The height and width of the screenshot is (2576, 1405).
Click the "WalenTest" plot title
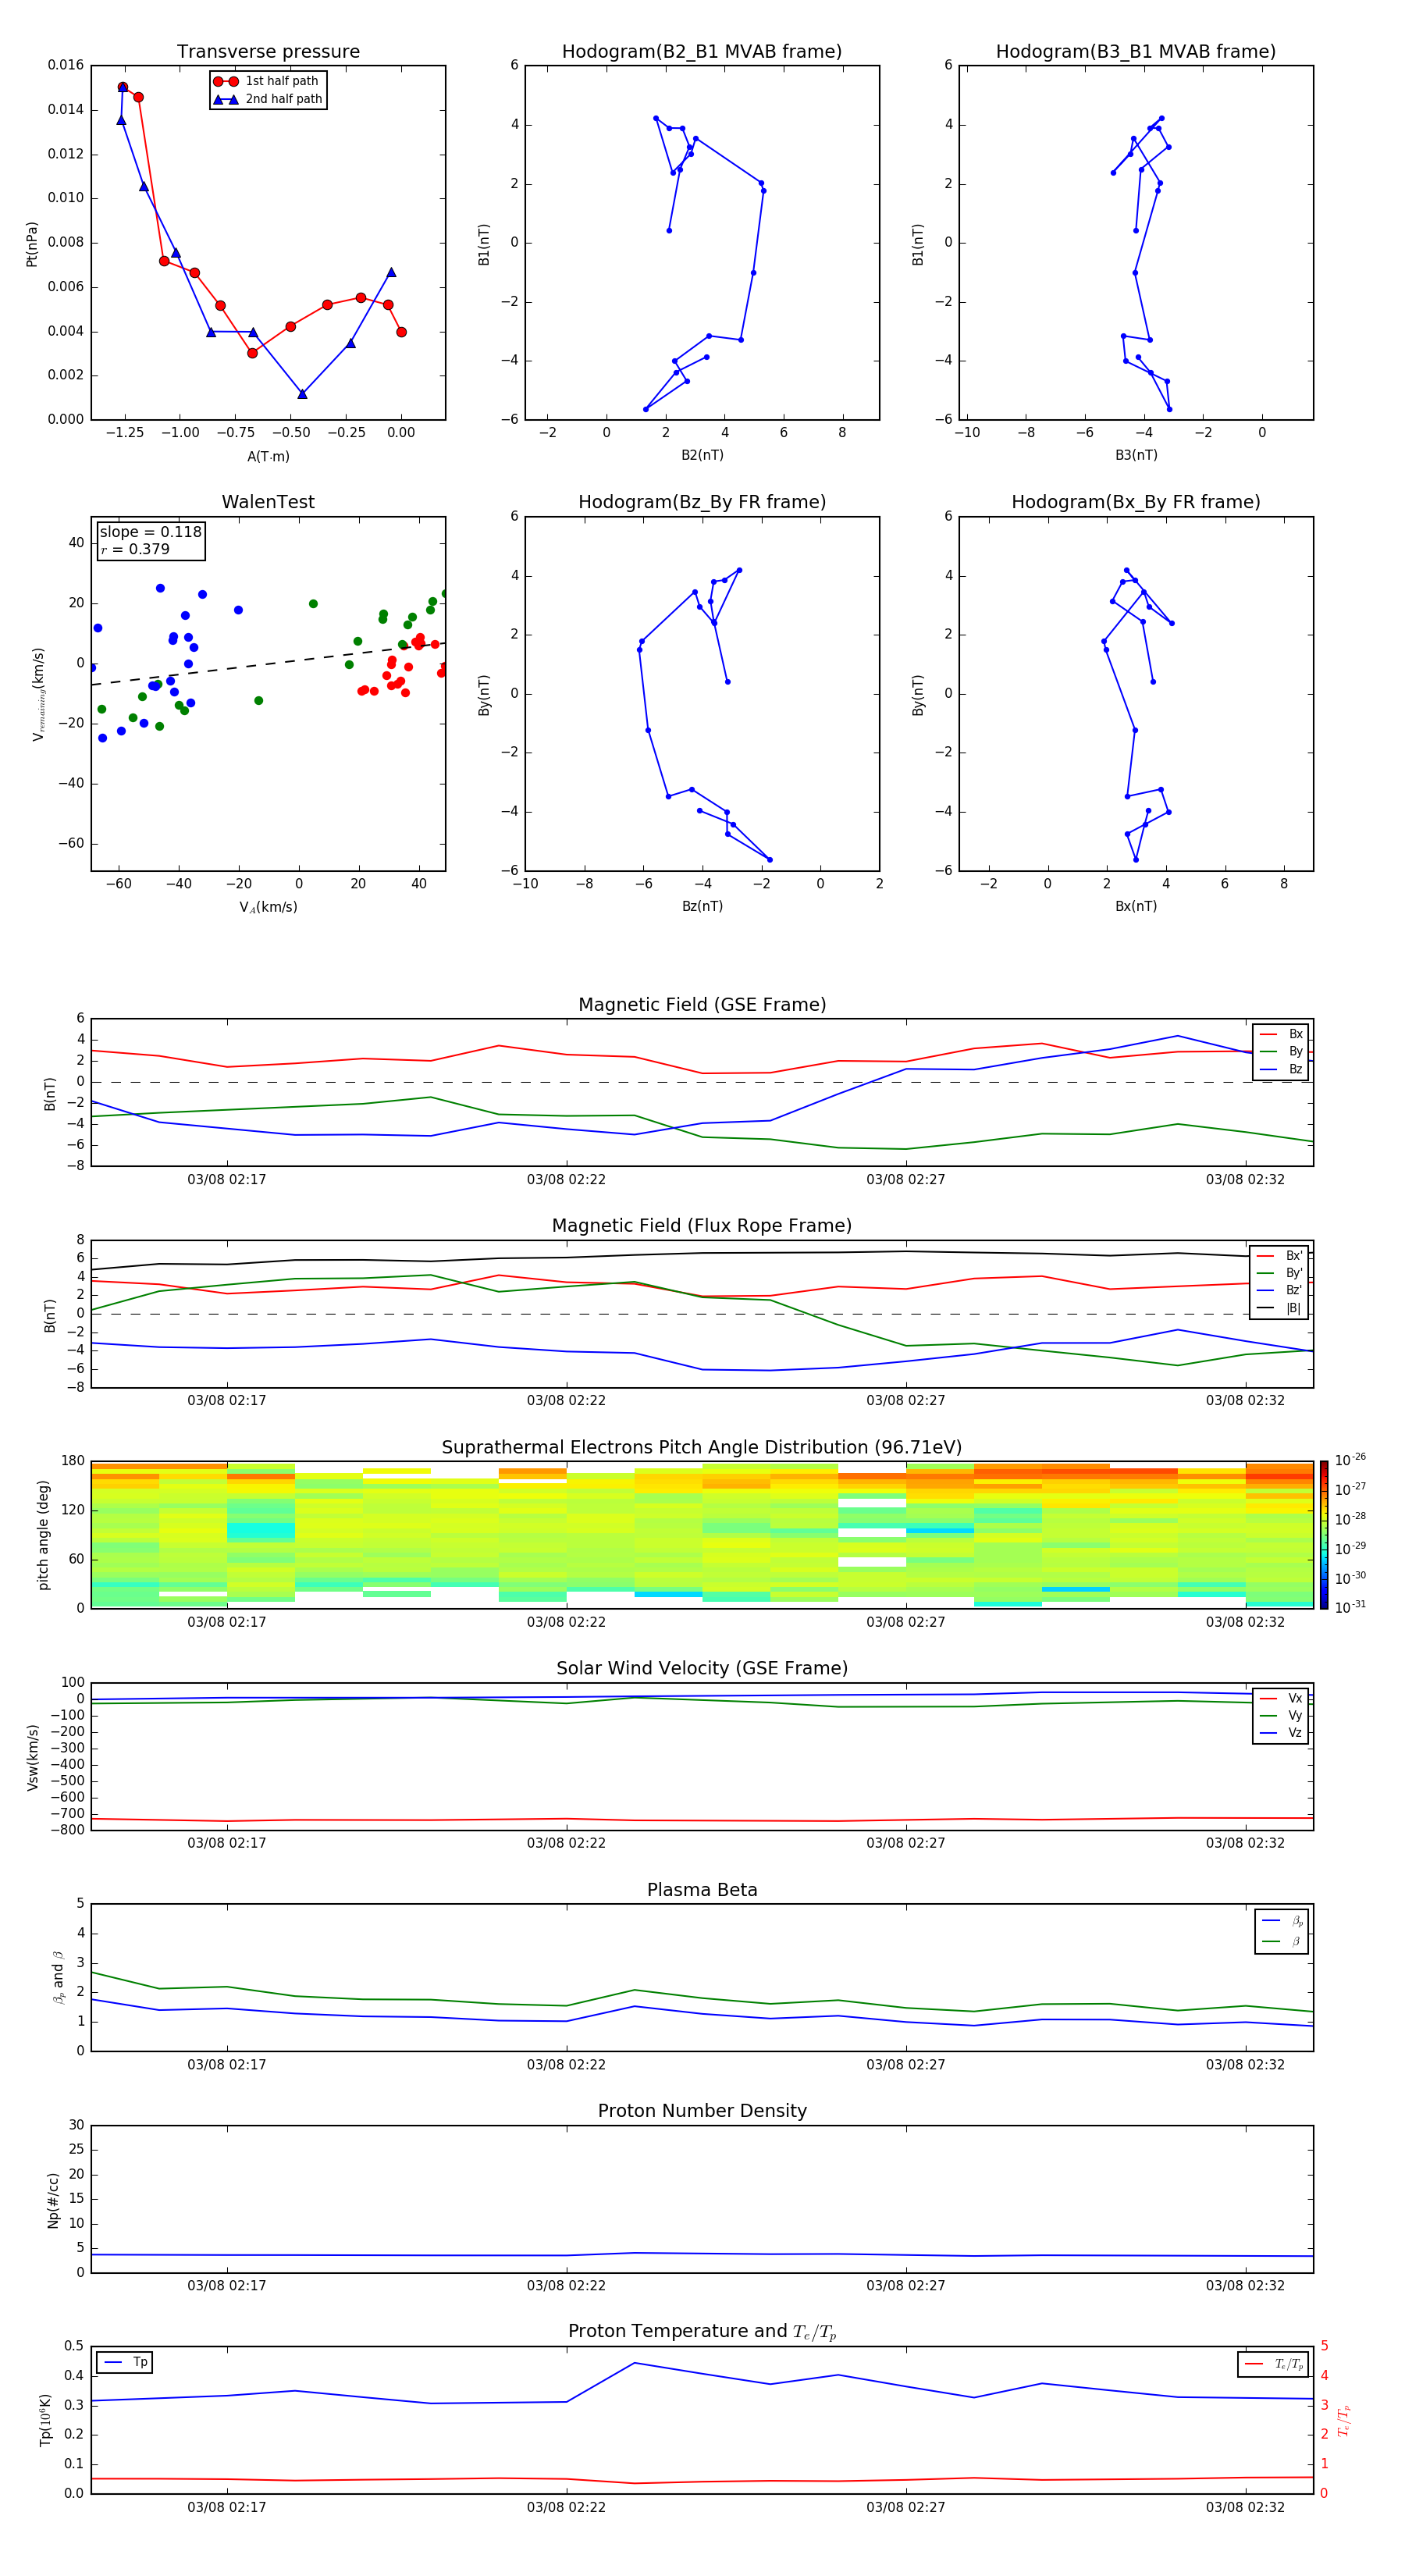pyautogui.click(x=268, y=502)
